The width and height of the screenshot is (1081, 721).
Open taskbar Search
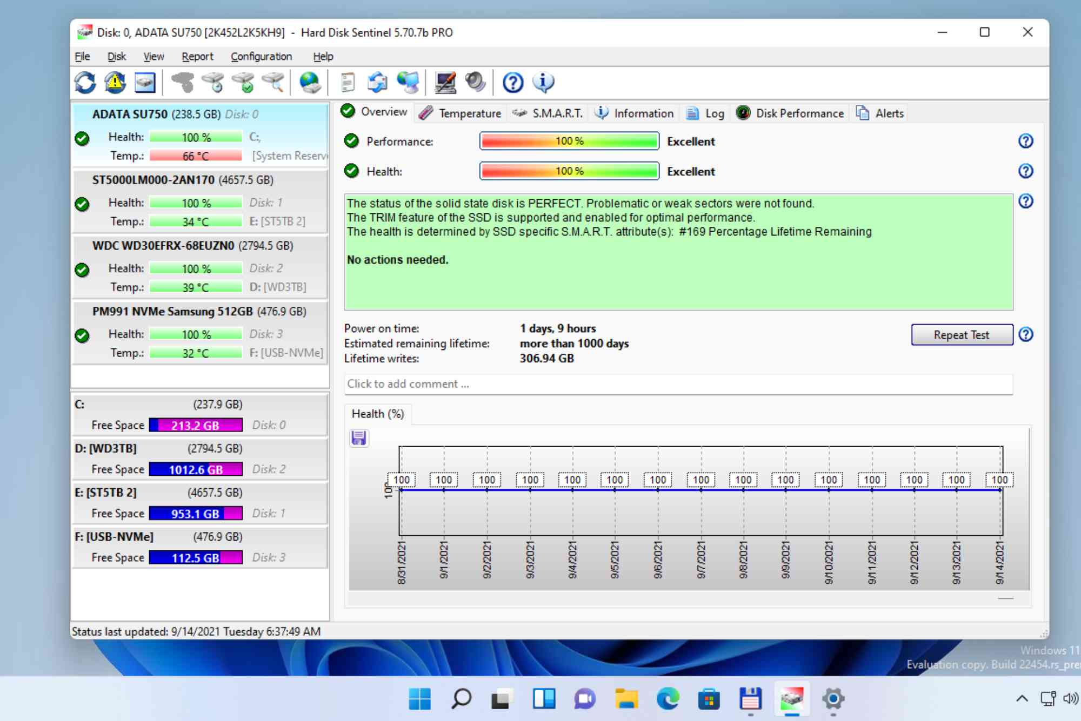click(461, 699)
